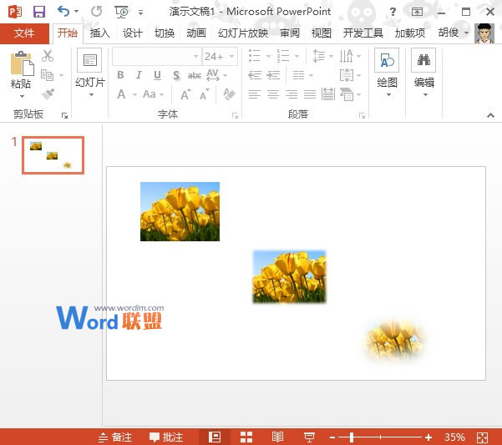
Task: Customize the Quick Access Toolbar dropdown
Action: point(141,13)
